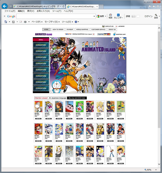Click the ログイン login link

pyautogui.click(x=148, y=16)
